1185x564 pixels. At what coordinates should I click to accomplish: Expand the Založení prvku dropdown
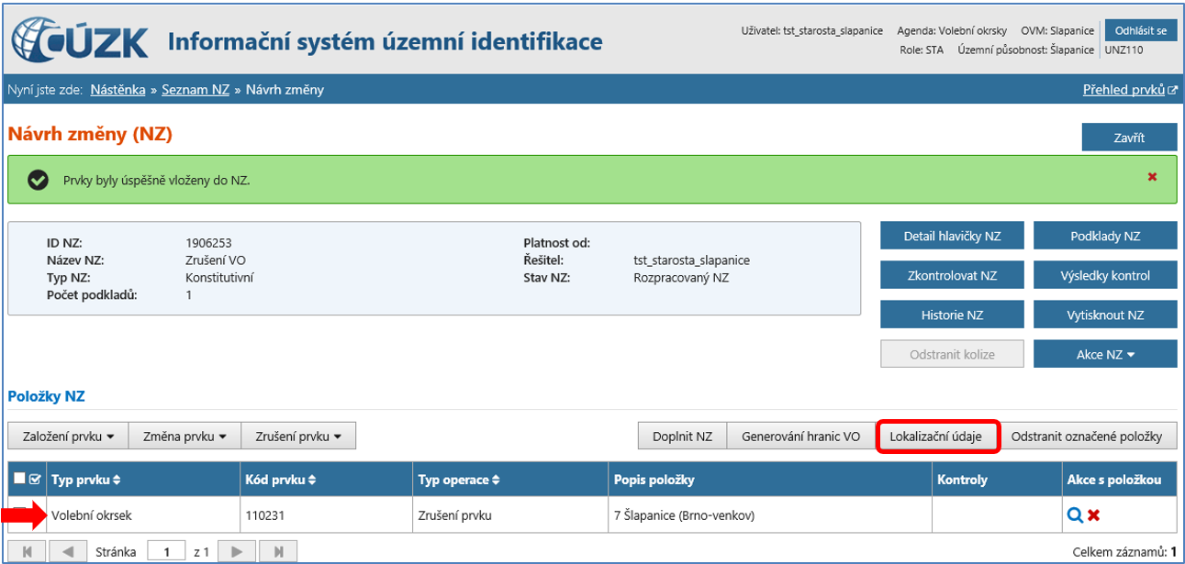coord(67,437)
